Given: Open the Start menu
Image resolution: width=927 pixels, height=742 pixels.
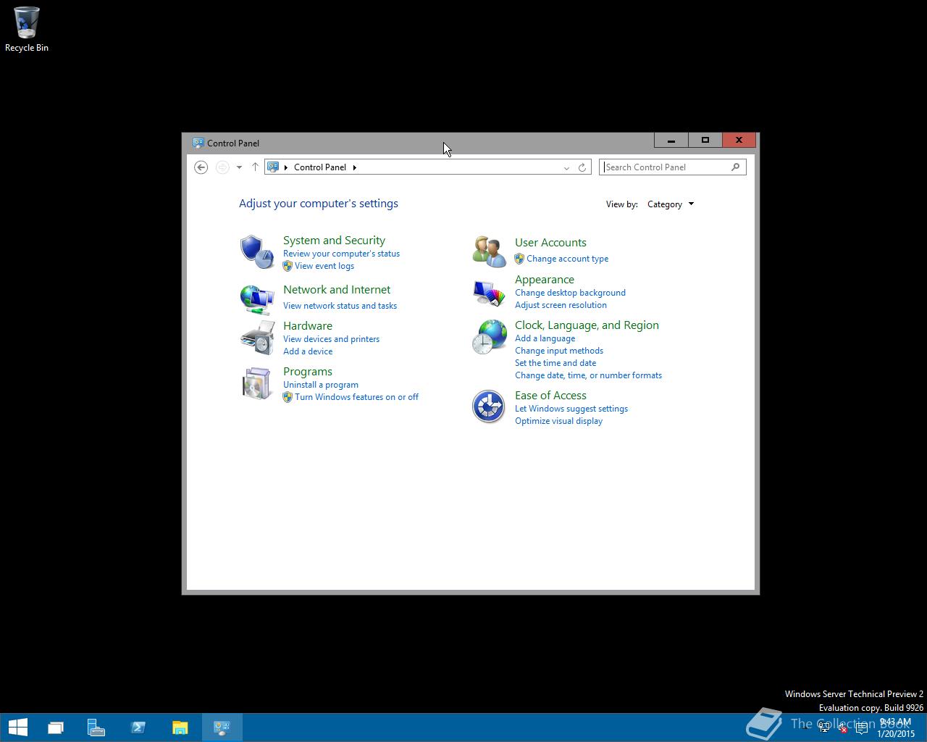Looking at the screenshot, I should coord(17,727).
